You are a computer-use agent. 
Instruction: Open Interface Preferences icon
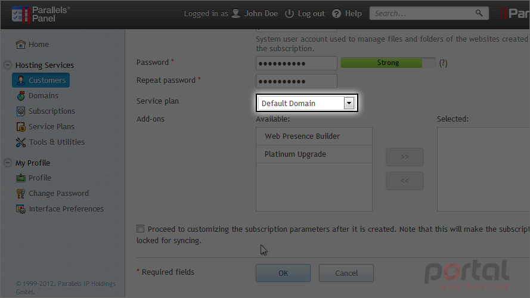click(21, 209)
